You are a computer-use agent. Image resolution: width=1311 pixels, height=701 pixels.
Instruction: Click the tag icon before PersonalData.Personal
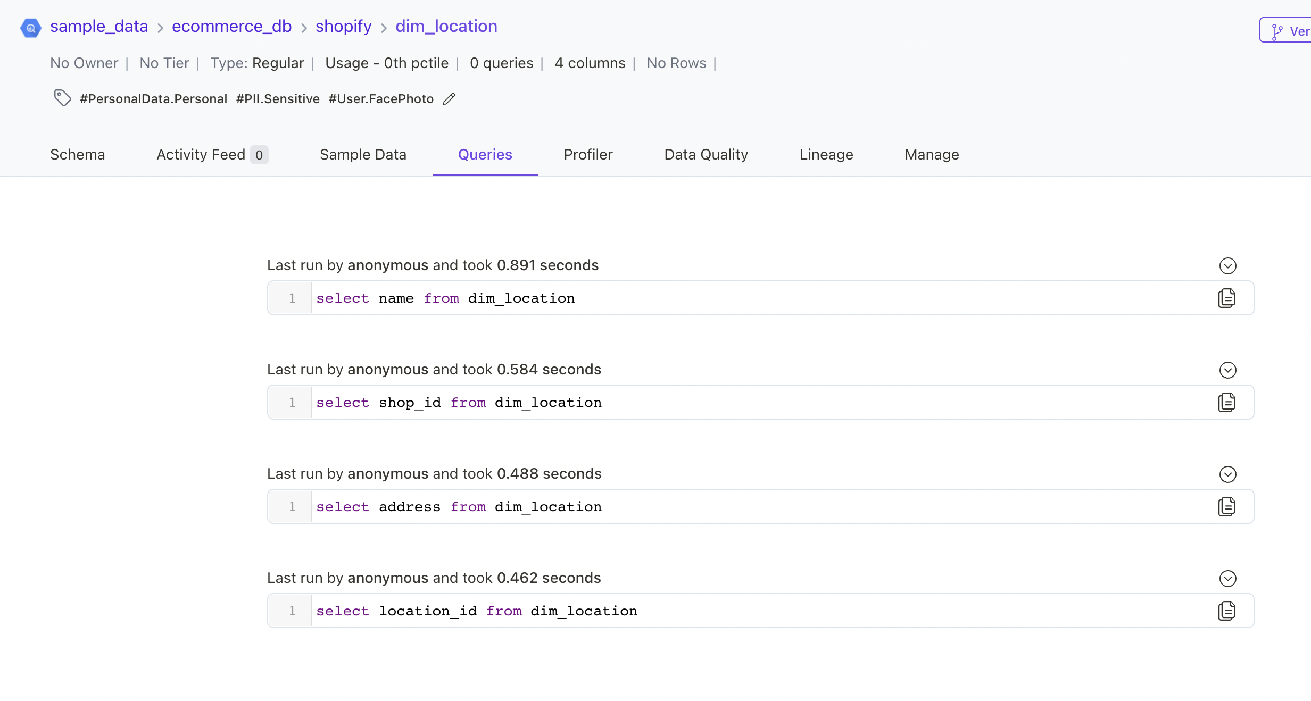[62, 98]
